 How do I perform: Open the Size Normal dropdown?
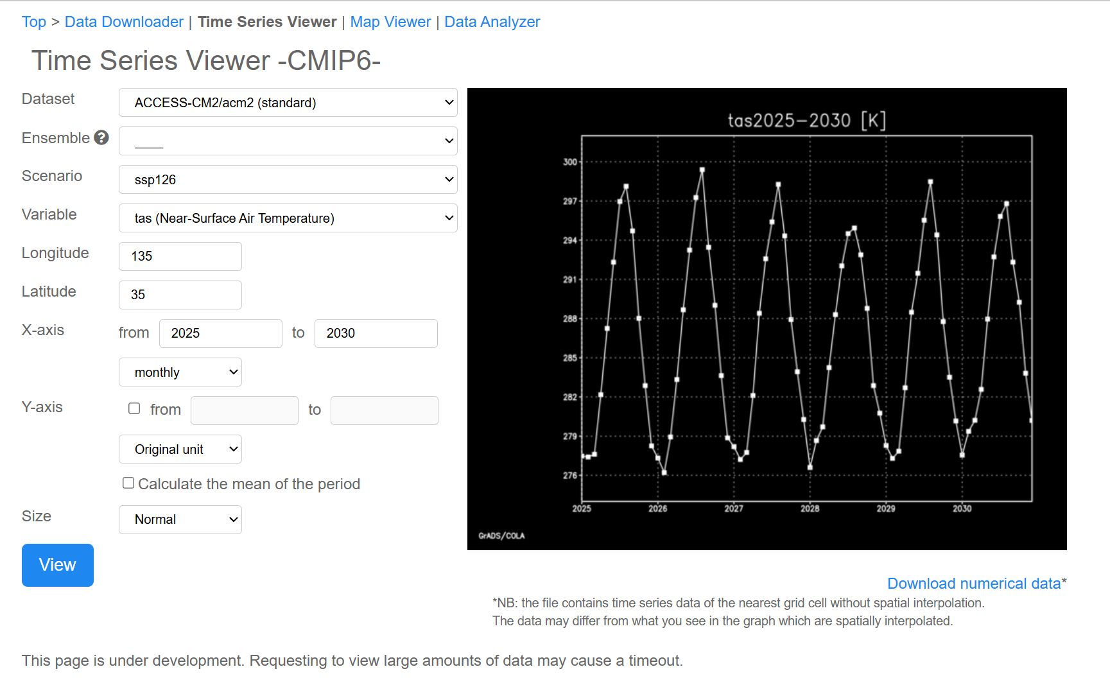[180, 519]
